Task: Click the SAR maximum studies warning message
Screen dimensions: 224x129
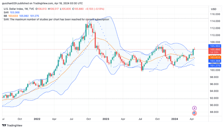Action: tap(56, 19)
